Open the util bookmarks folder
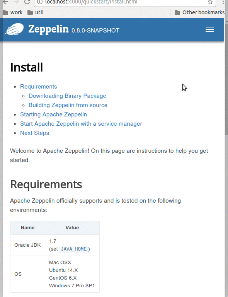This screenshot has width=228, height=297. [x=36, y=12]
